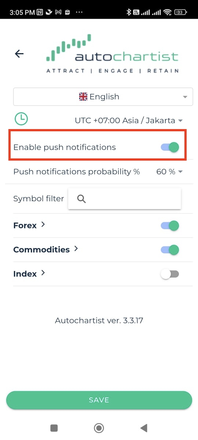
Task: Tap Android home circle button
Action: (x=99, y=428)
